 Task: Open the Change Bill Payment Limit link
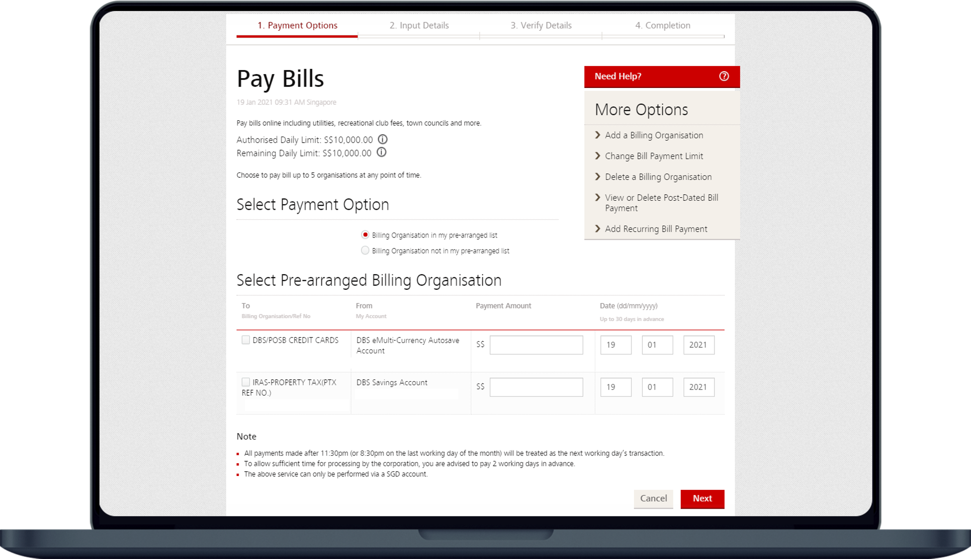click(x=654, y=156)
